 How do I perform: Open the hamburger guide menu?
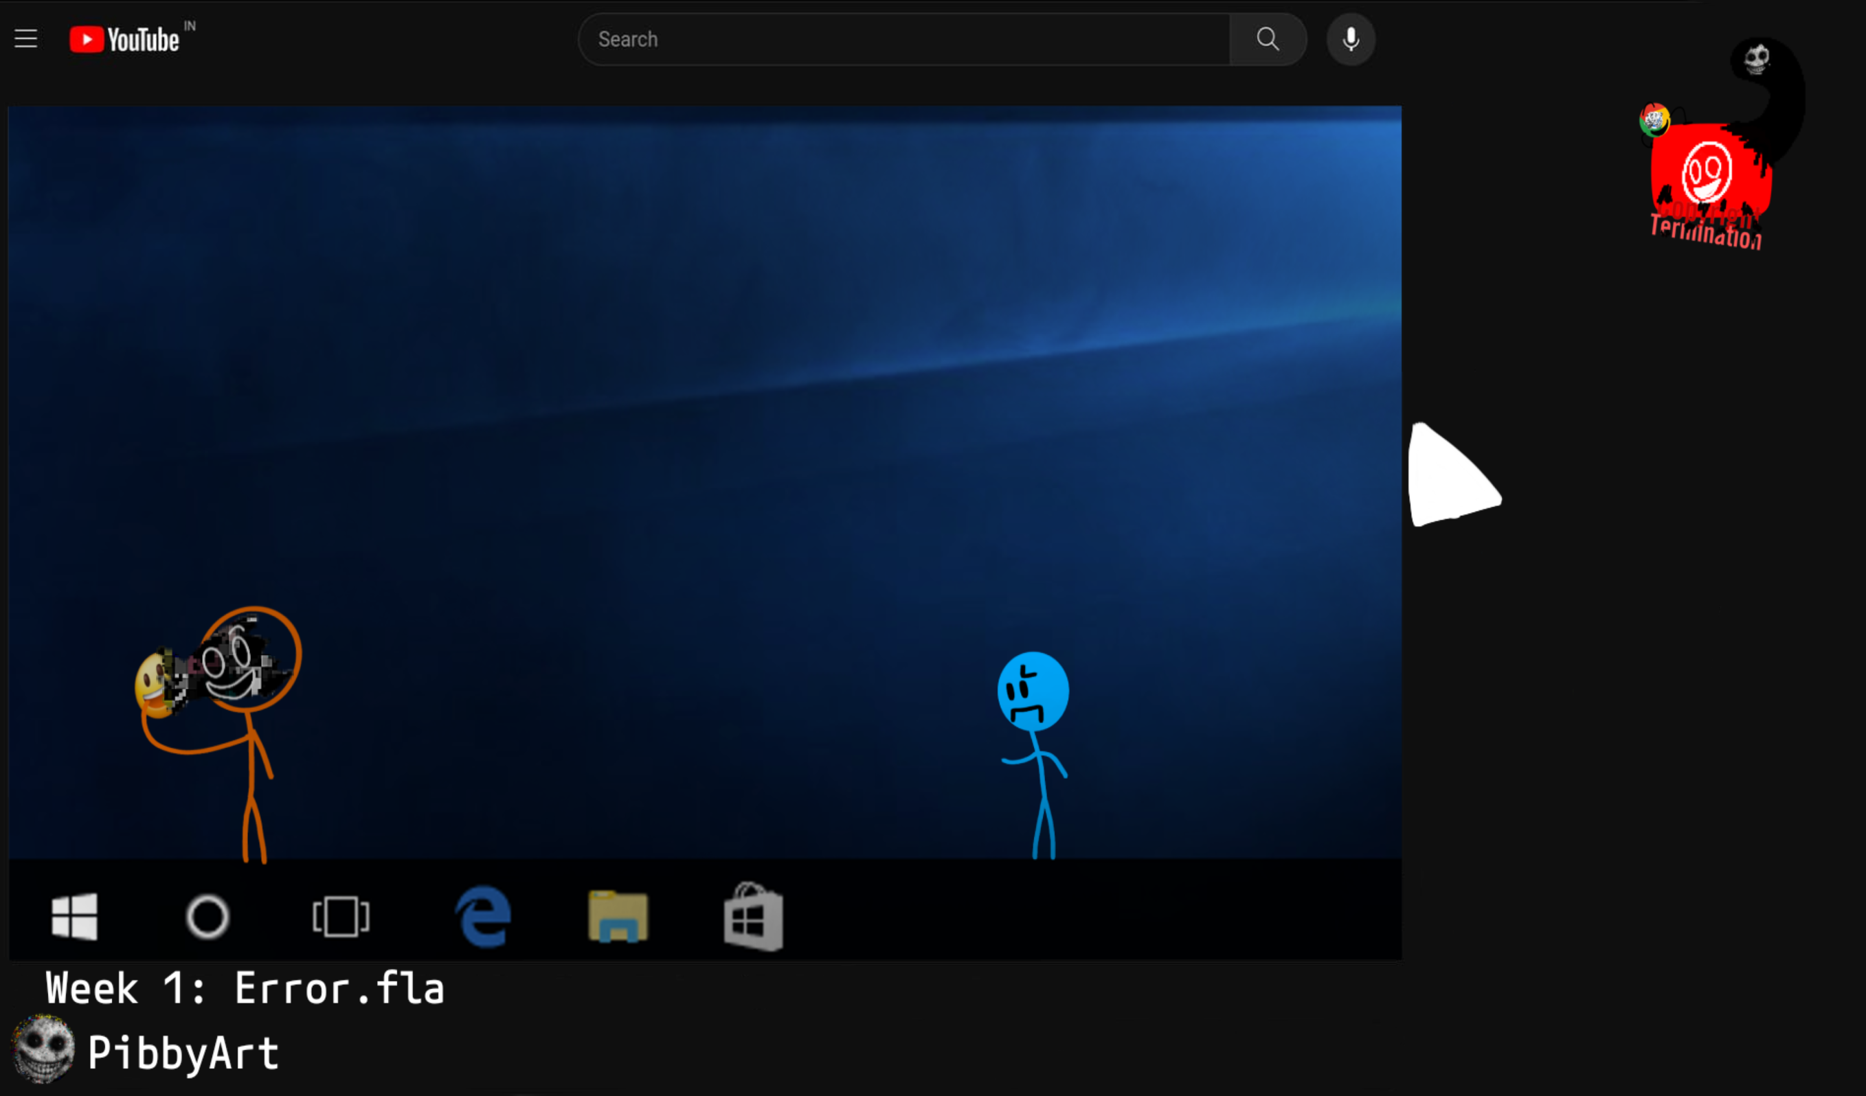pos(26,38)
